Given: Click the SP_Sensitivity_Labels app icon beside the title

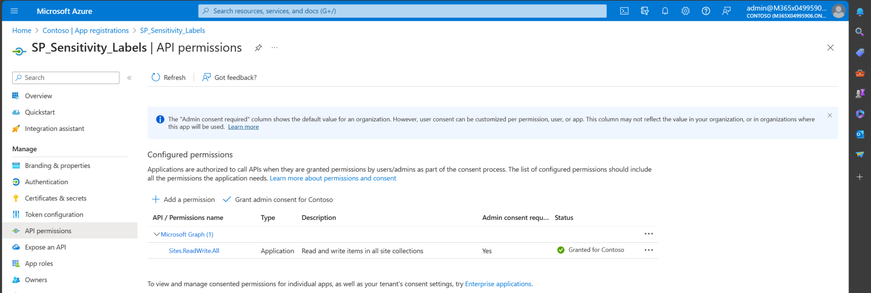Looking at the screenshot, I should (19, 51).
